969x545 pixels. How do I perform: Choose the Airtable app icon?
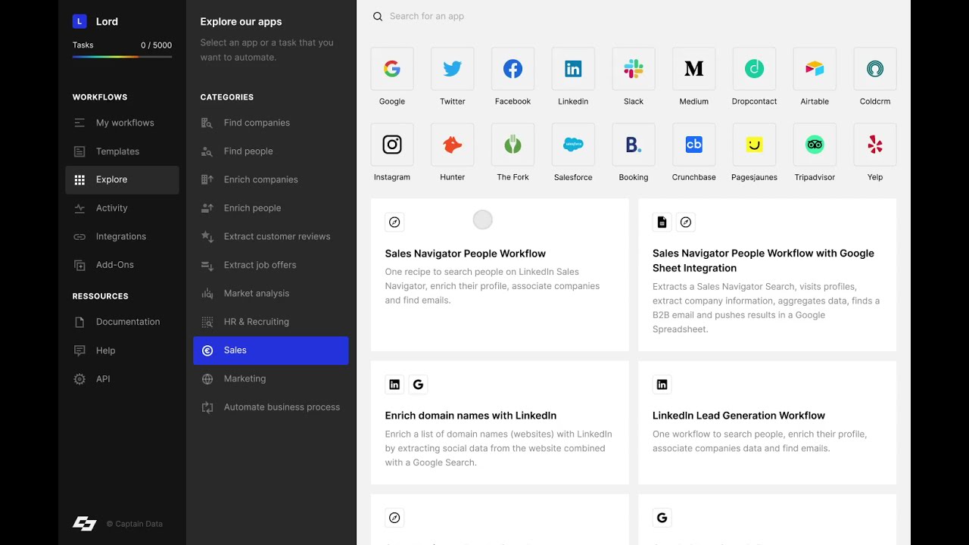[x=815, y=69]
